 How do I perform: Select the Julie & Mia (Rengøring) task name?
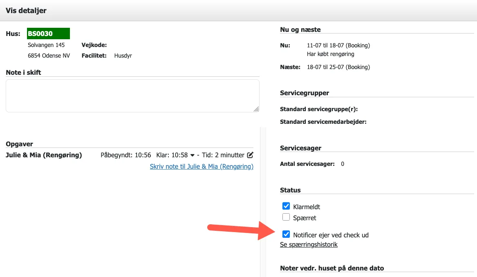(44, 155)
